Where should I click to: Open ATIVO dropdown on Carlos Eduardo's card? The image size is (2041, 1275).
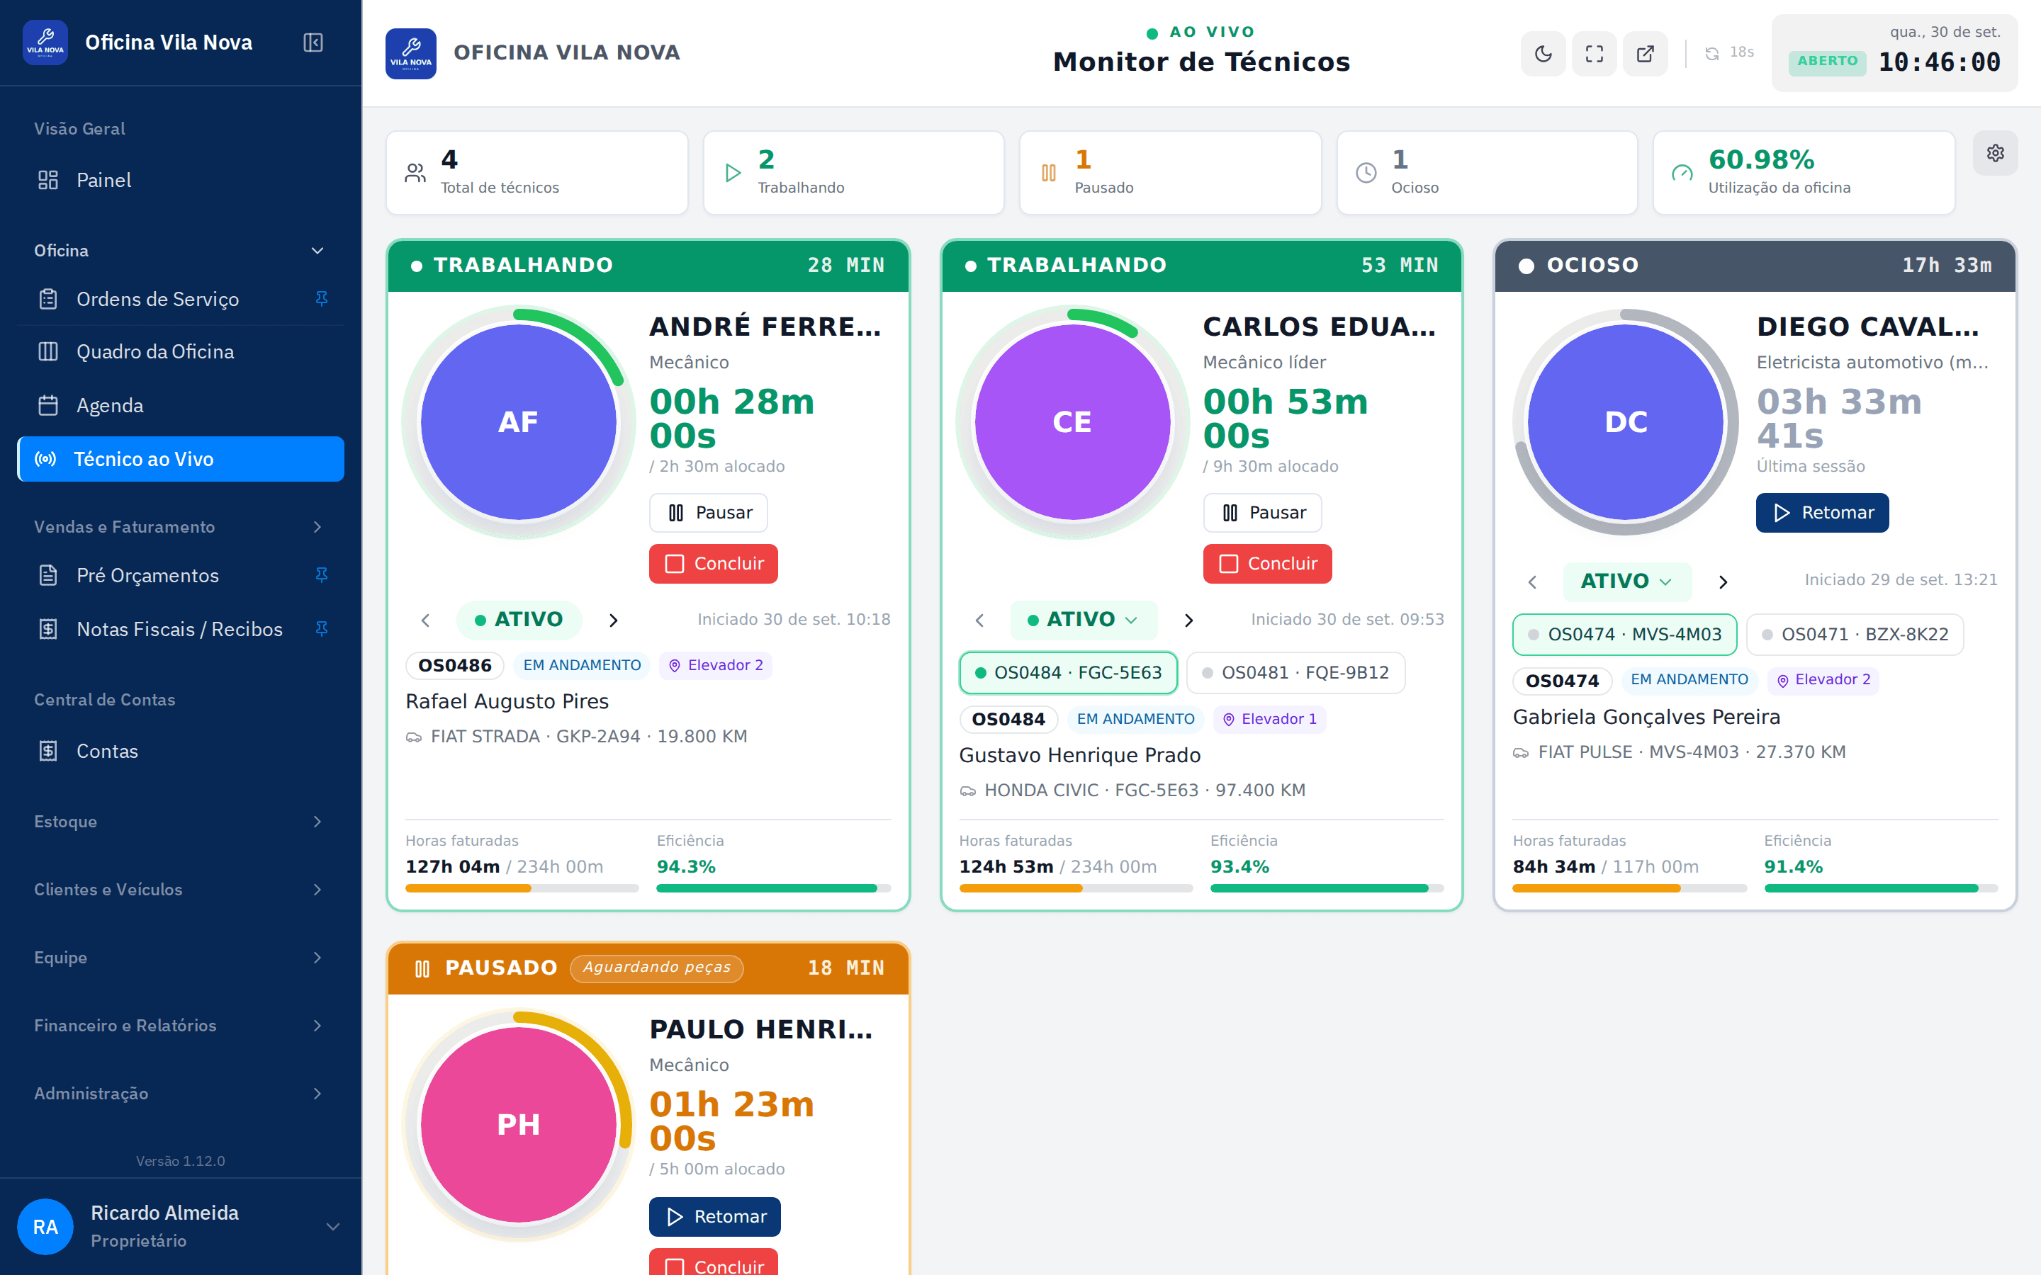(1083, 620)
